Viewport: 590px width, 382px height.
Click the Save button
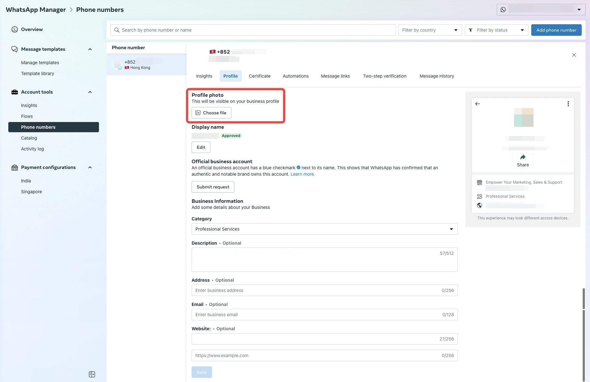[x=201, y=372]
